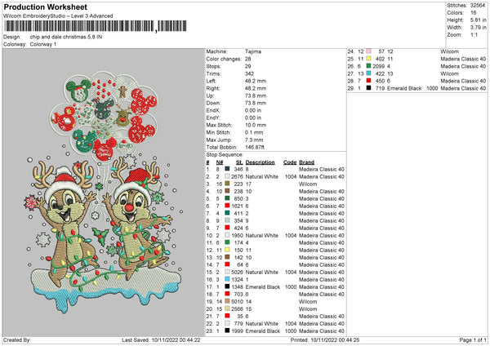This screenshot has width=490, height=346.
Task: Select Max Stitch value 10.0 mm
Action: (x=256, y=125)
